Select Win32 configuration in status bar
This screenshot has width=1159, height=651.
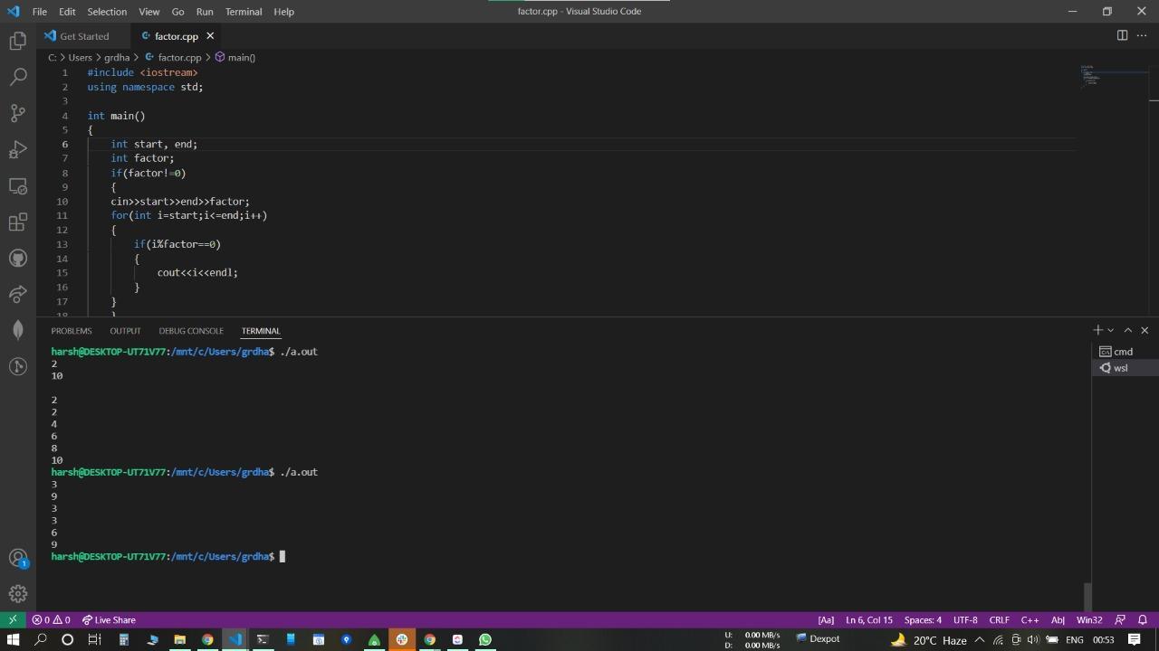coord(1089,620)
